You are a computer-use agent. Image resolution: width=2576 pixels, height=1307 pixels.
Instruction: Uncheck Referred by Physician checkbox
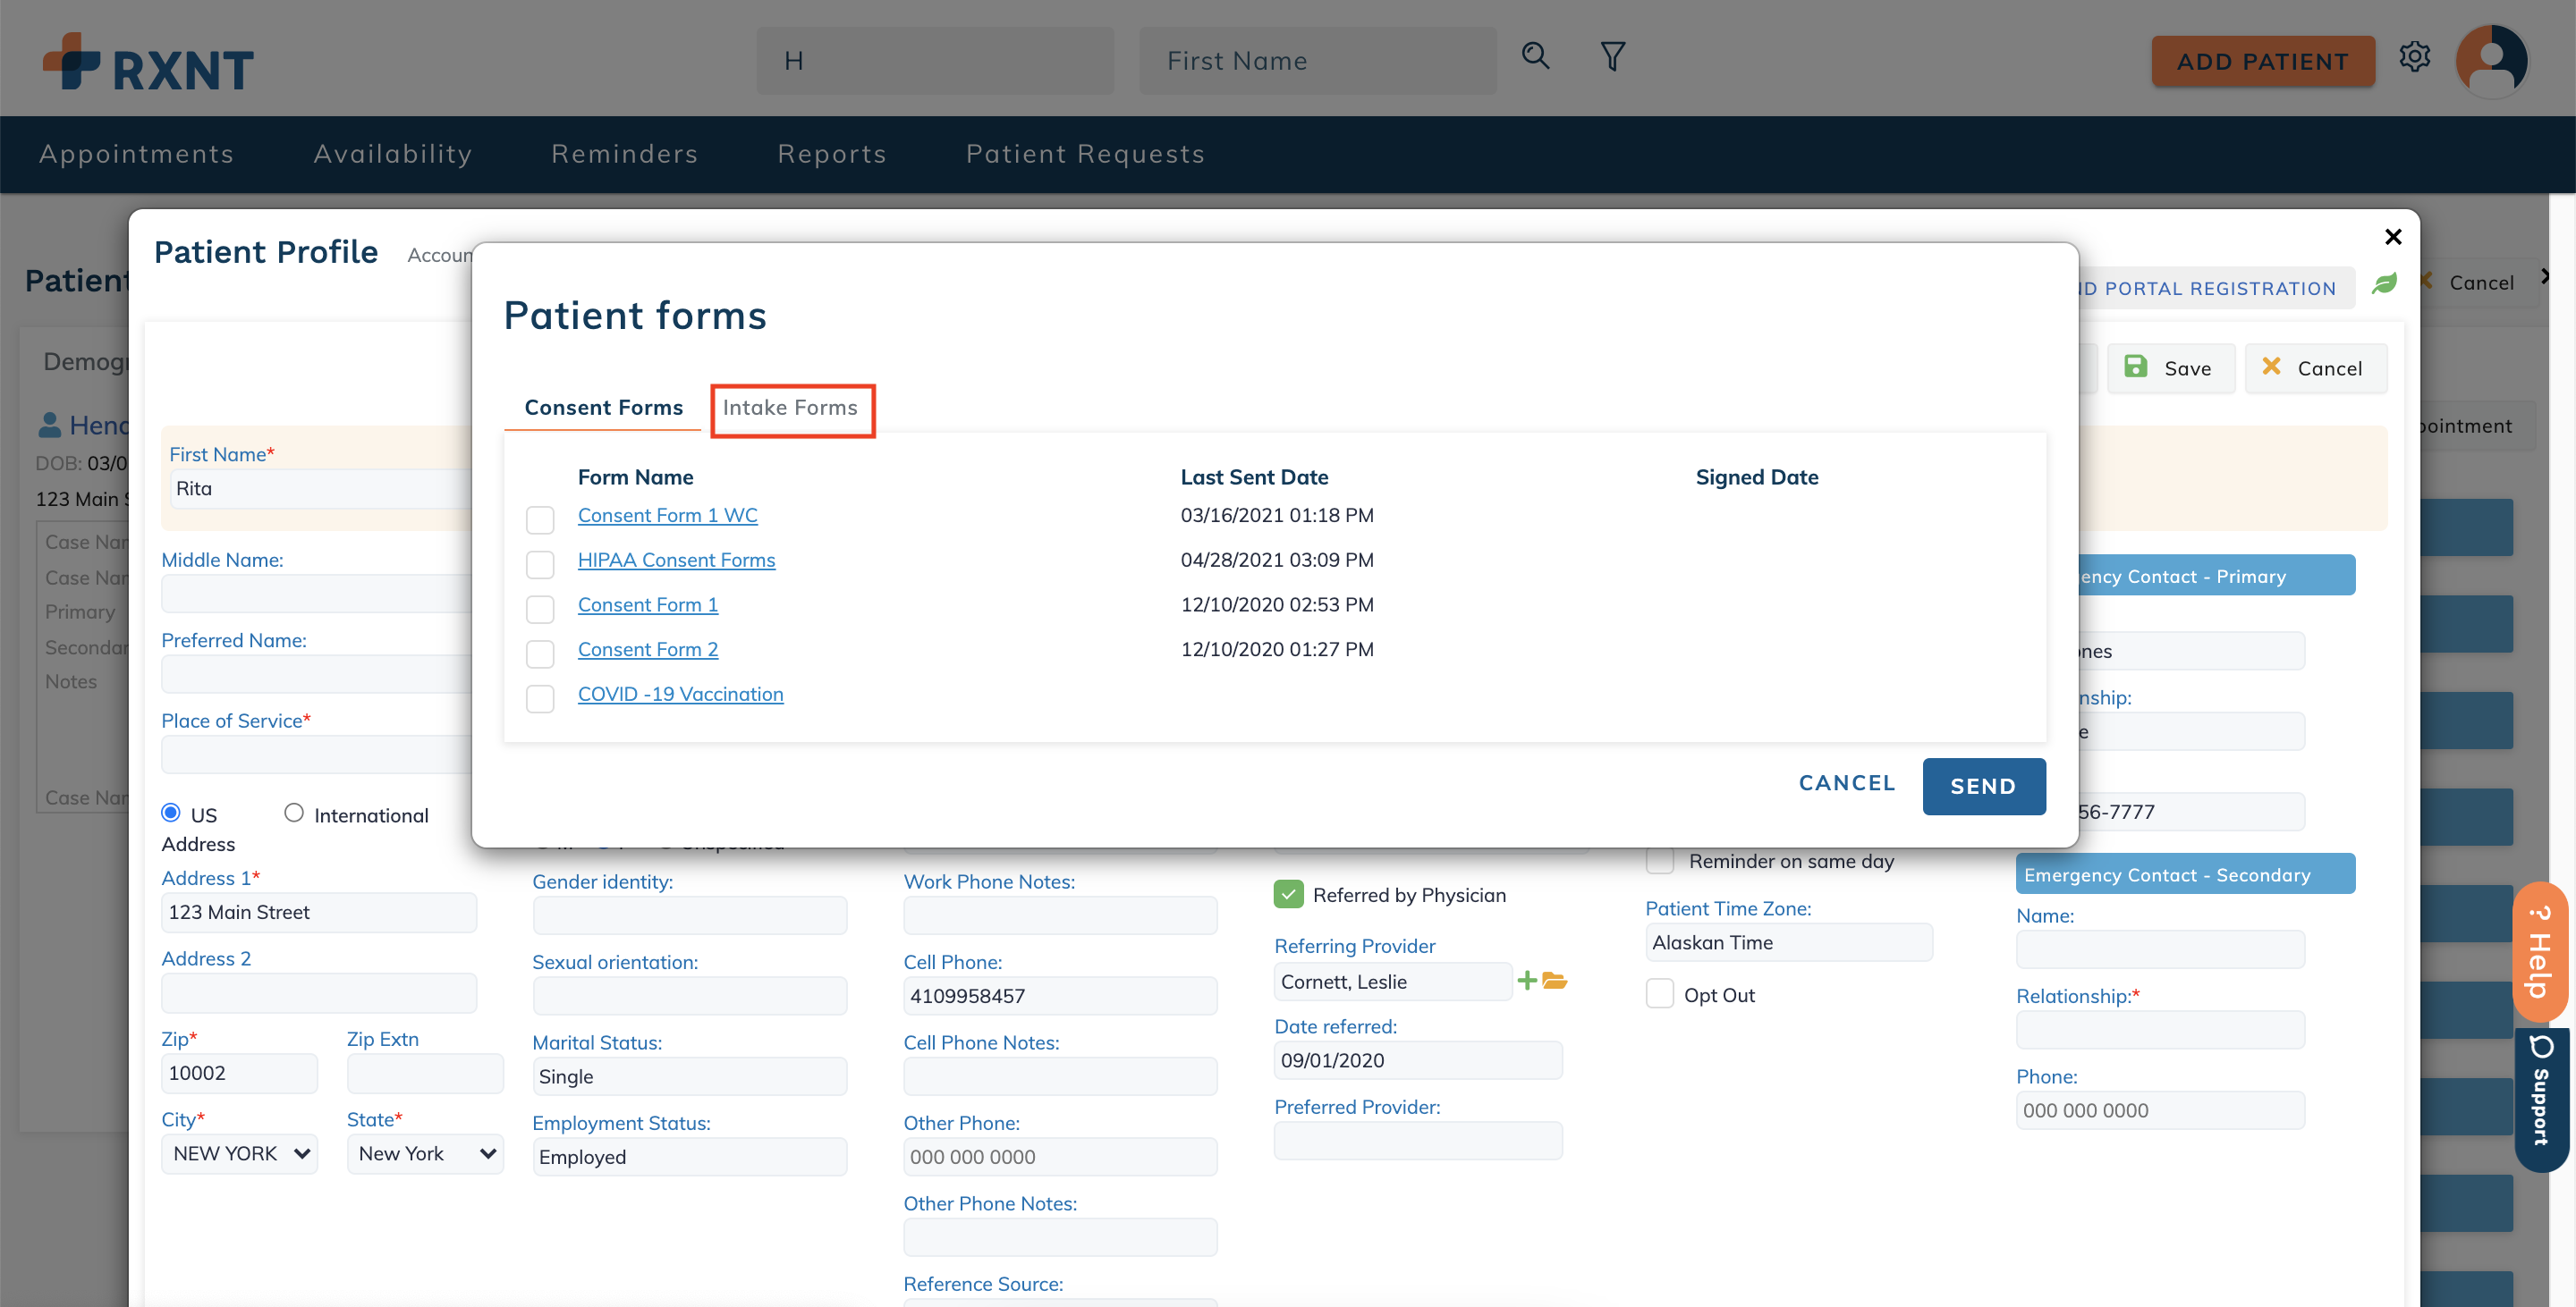pyautogui.click(x=1288, y=894)
